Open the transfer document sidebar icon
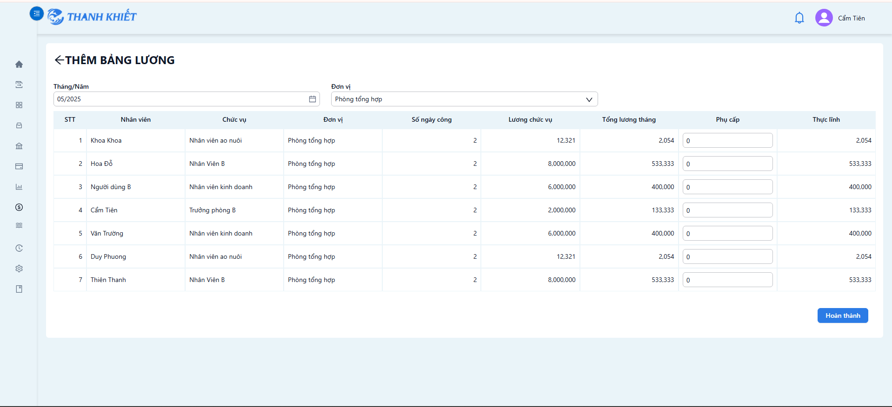Image resolution: width=892 pixels, height=407 pixels. click(x=19, y=85)
